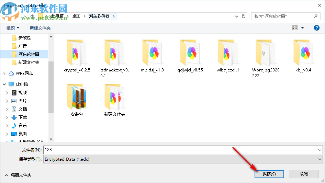Expand 桌面 tree node arrow
The height and width of the screenshot is (183, 325).
click(7, 134)
